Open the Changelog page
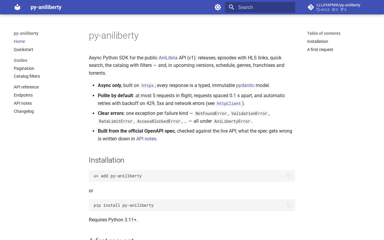Viewport: 384px width, 240px height. coord(24,111)
